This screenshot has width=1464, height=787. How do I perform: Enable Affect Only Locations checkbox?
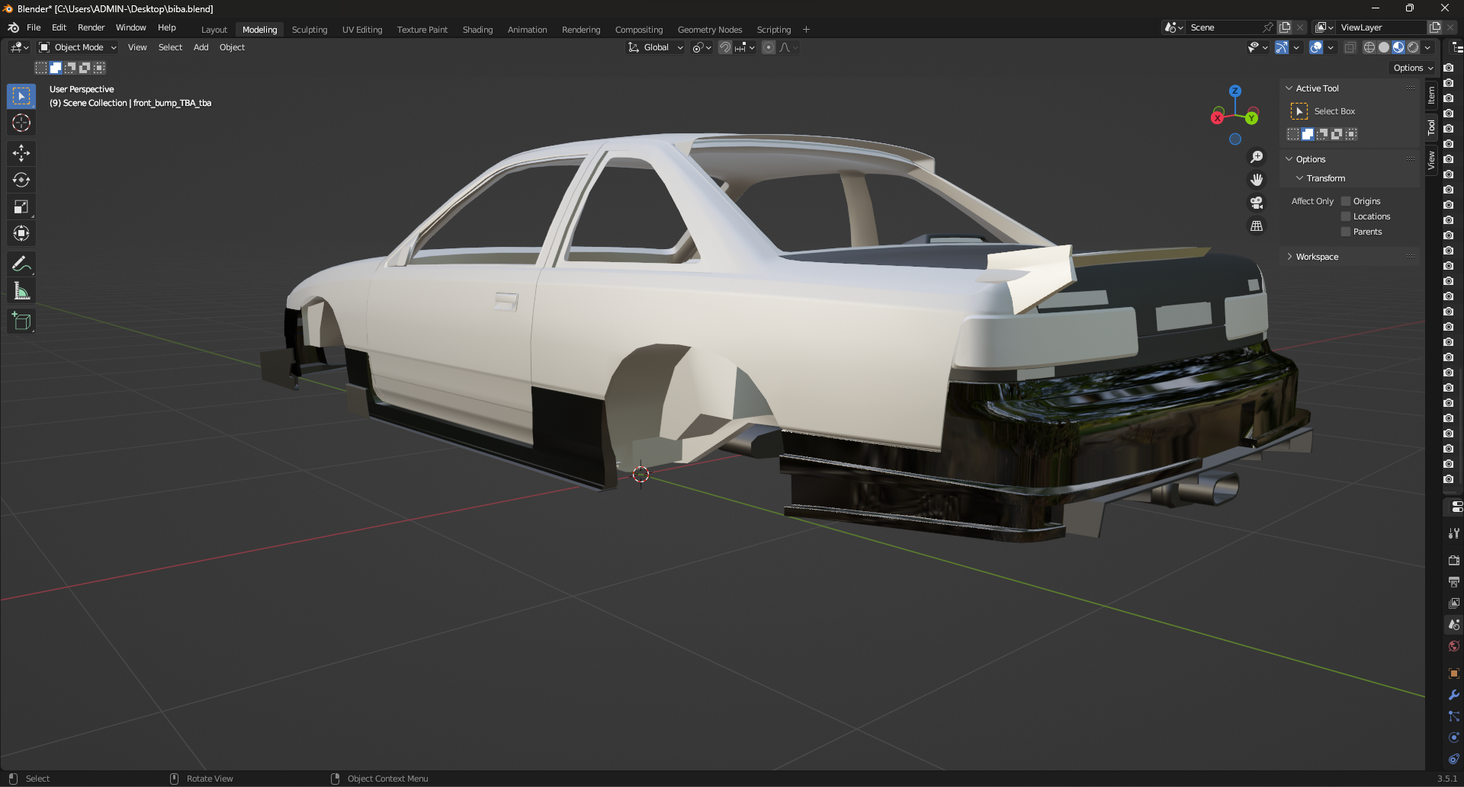click(x=1346, y=216)
